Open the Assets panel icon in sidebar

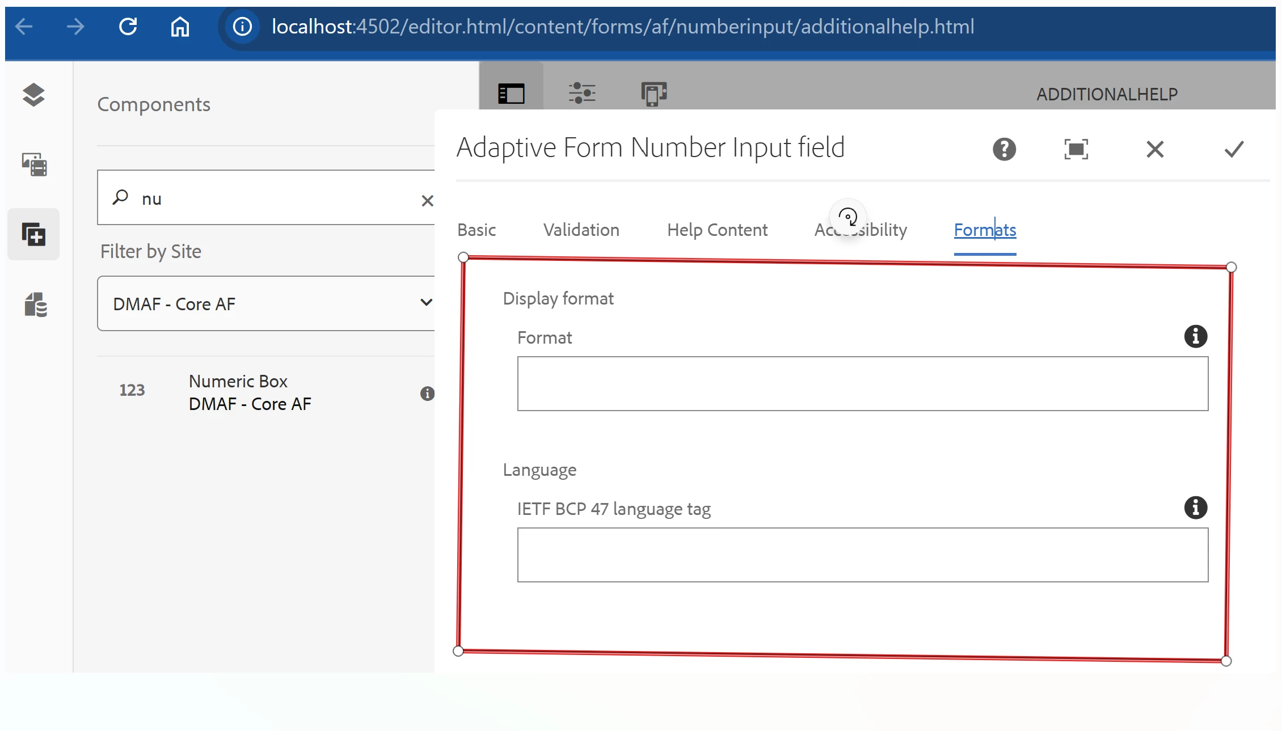pyautogui.click(x=34, y=164)
